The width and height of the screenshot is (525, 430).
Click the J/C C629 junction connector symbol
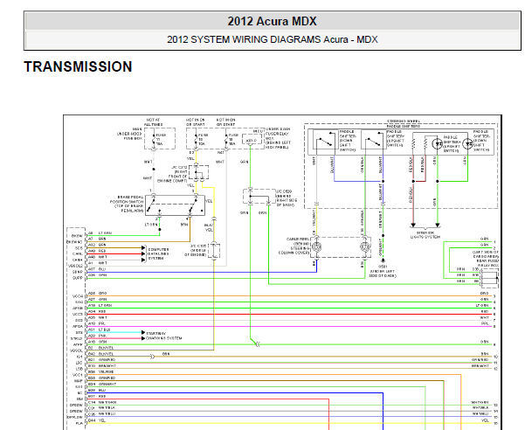(x=259, y=197)
